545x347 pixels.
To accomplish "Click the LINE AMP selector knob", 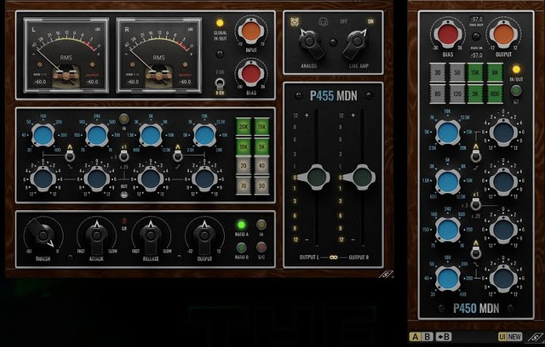I will (355, 43).
